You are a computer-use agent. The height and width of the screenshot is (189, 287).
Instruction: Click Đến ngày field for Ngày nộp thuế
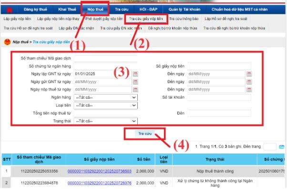216,89
